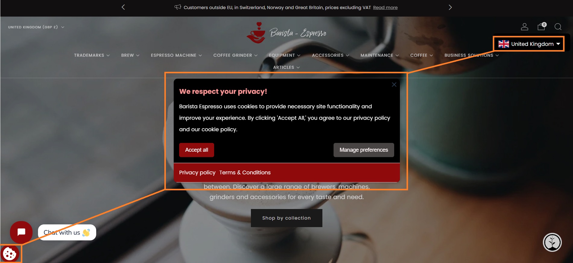
Task: Open the Trademarks menu
Action: pos(92,55)
